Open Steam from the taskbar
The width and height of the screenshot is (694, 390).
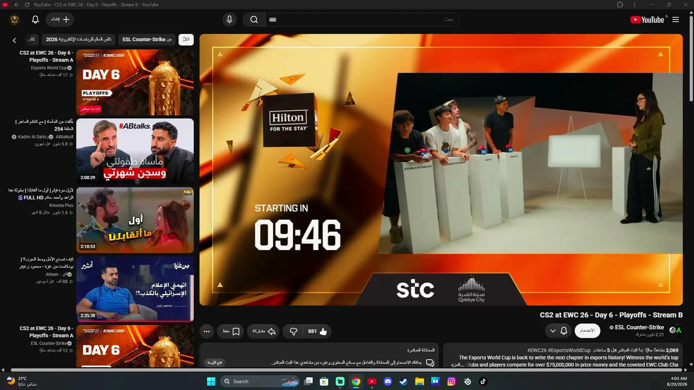pos(403,381)
